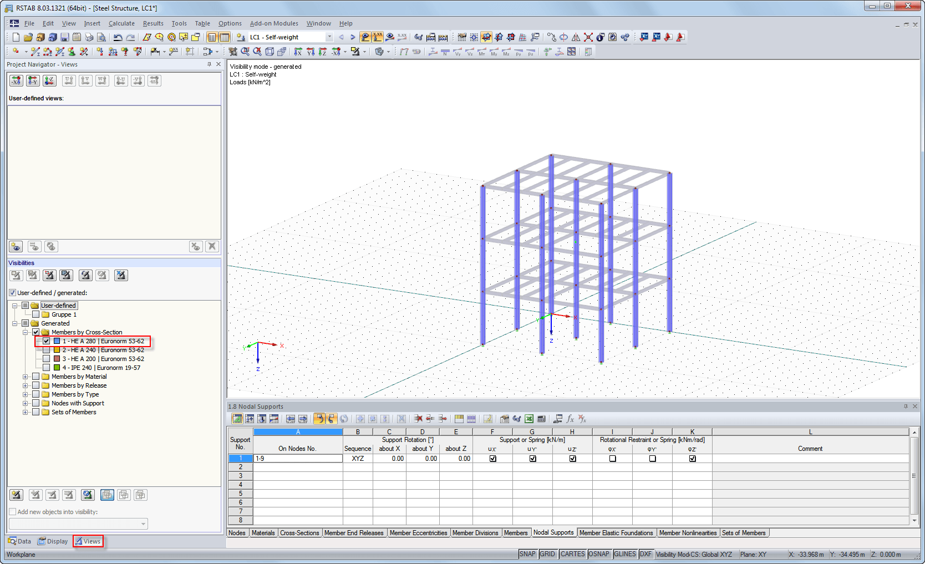Open the LC1 - Self-weight load case dropdown
This screenshot has width=925, height=564.
(x=329, y=37)
